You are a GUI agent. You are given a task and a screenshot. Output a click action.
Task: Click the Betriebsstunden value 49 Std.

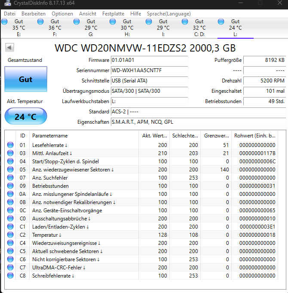pyautogui.click(x=265, y=101)
